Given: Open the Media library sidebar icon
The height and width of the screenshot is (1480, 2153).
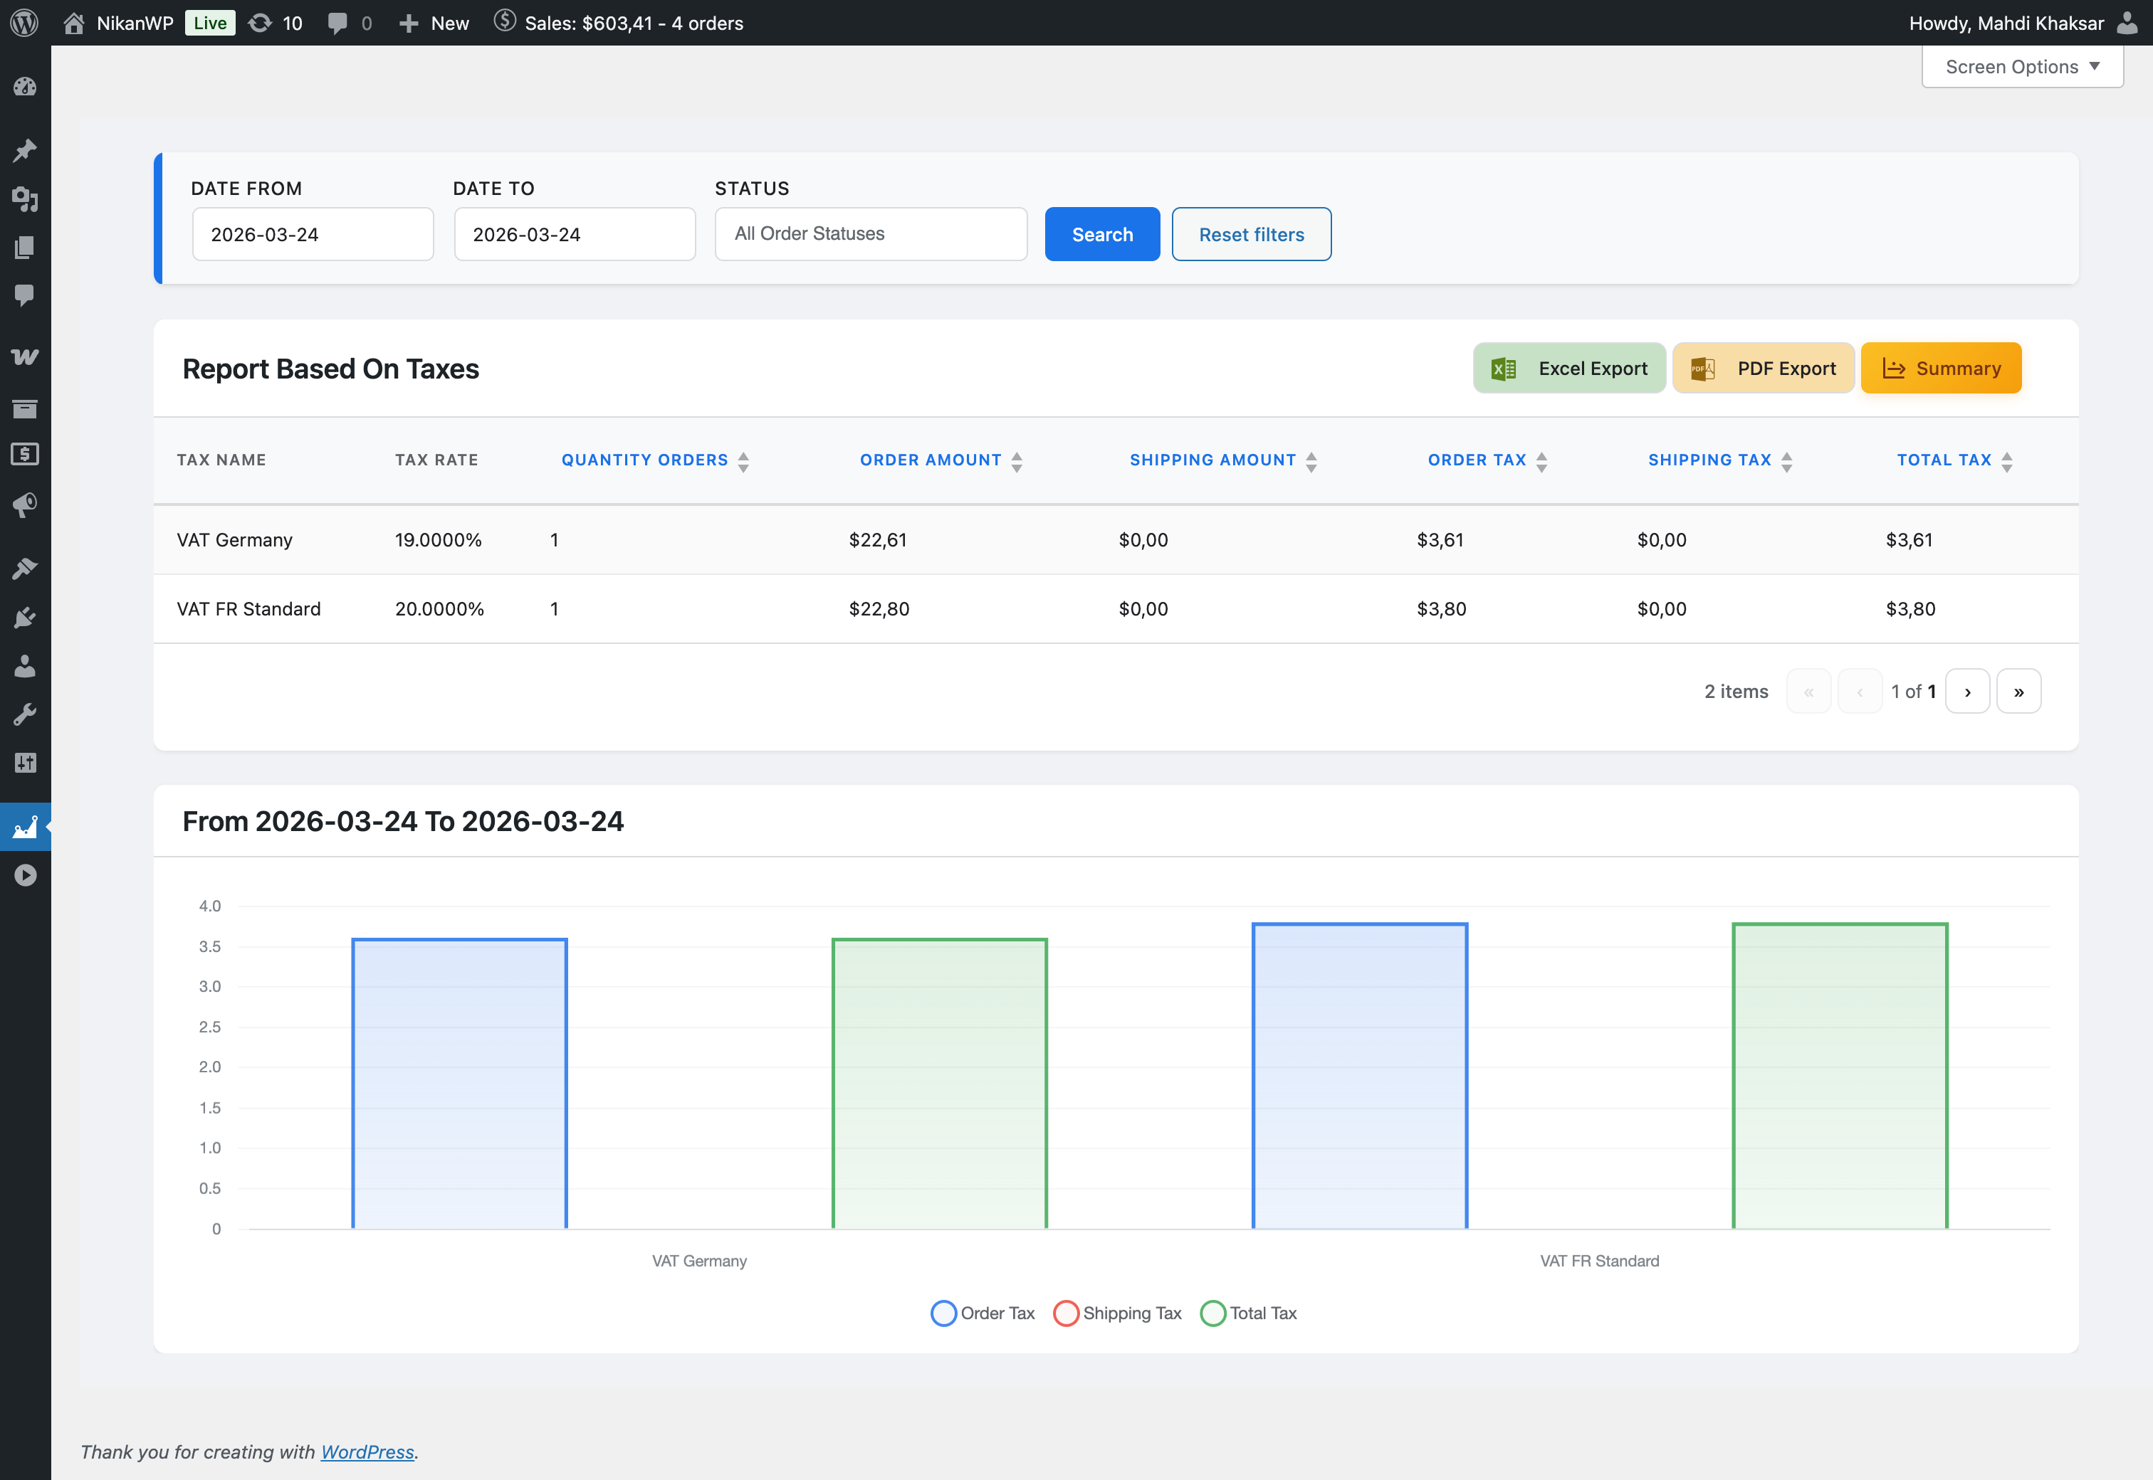Looking at the screenshot, I should pyautogui.click(x=25, y=199).
